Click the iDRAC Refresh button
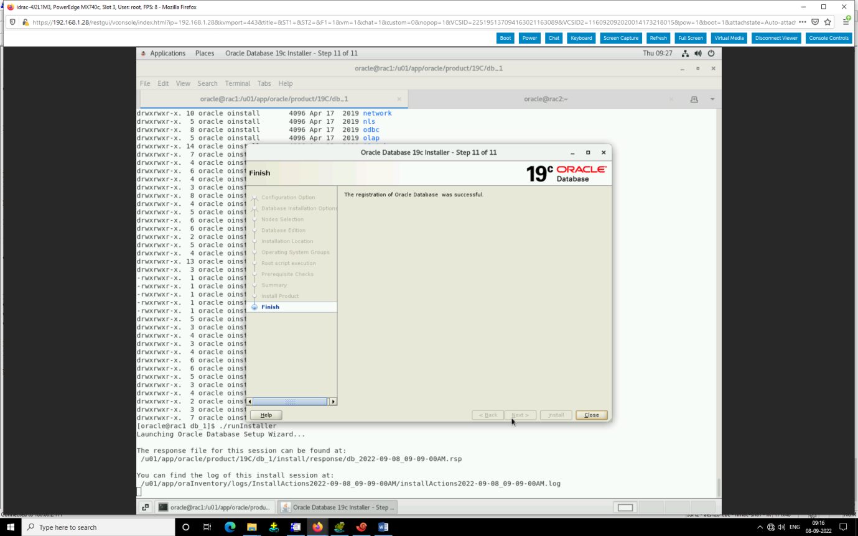 pyautogui.click(x=658, y=38)
